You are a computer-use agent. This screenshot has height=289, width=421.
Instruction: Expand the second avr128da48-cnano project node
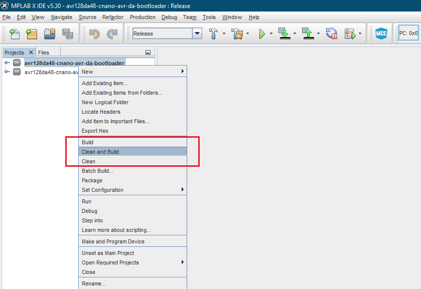point(7,72)
